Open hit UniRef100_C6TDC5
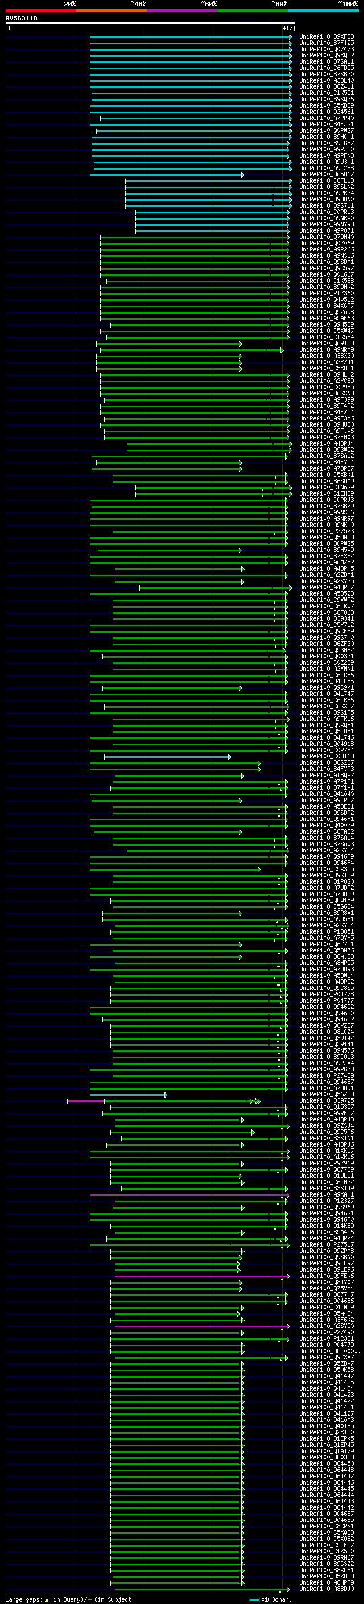The width and height of the screenshot is (364, 1604). click(326, 68)
